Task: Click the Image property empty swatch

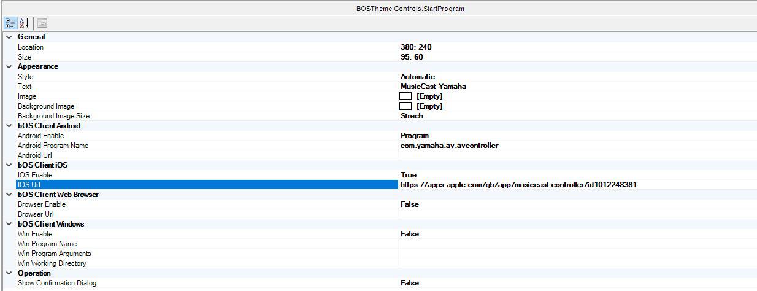Action: (405, 96)
